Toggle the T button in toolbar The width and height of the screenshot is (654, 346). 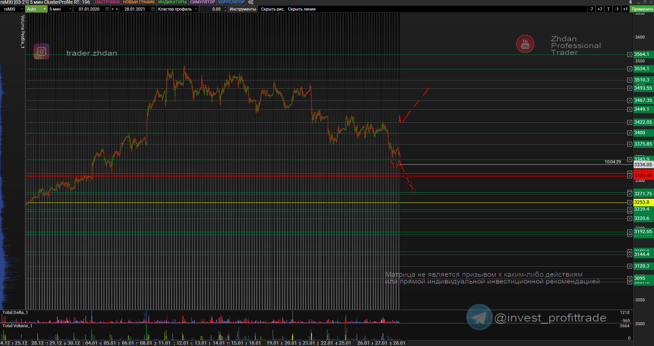[x=608, y=9]
